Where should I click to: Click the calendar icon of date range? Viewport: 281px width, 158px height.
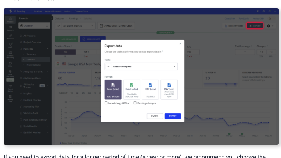pyautogui.click(x=101, y=26)
